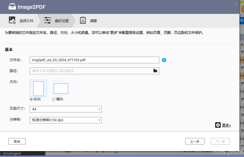
Task: Choose the portrait page thumbnail
Action: (x=38, y=88)
